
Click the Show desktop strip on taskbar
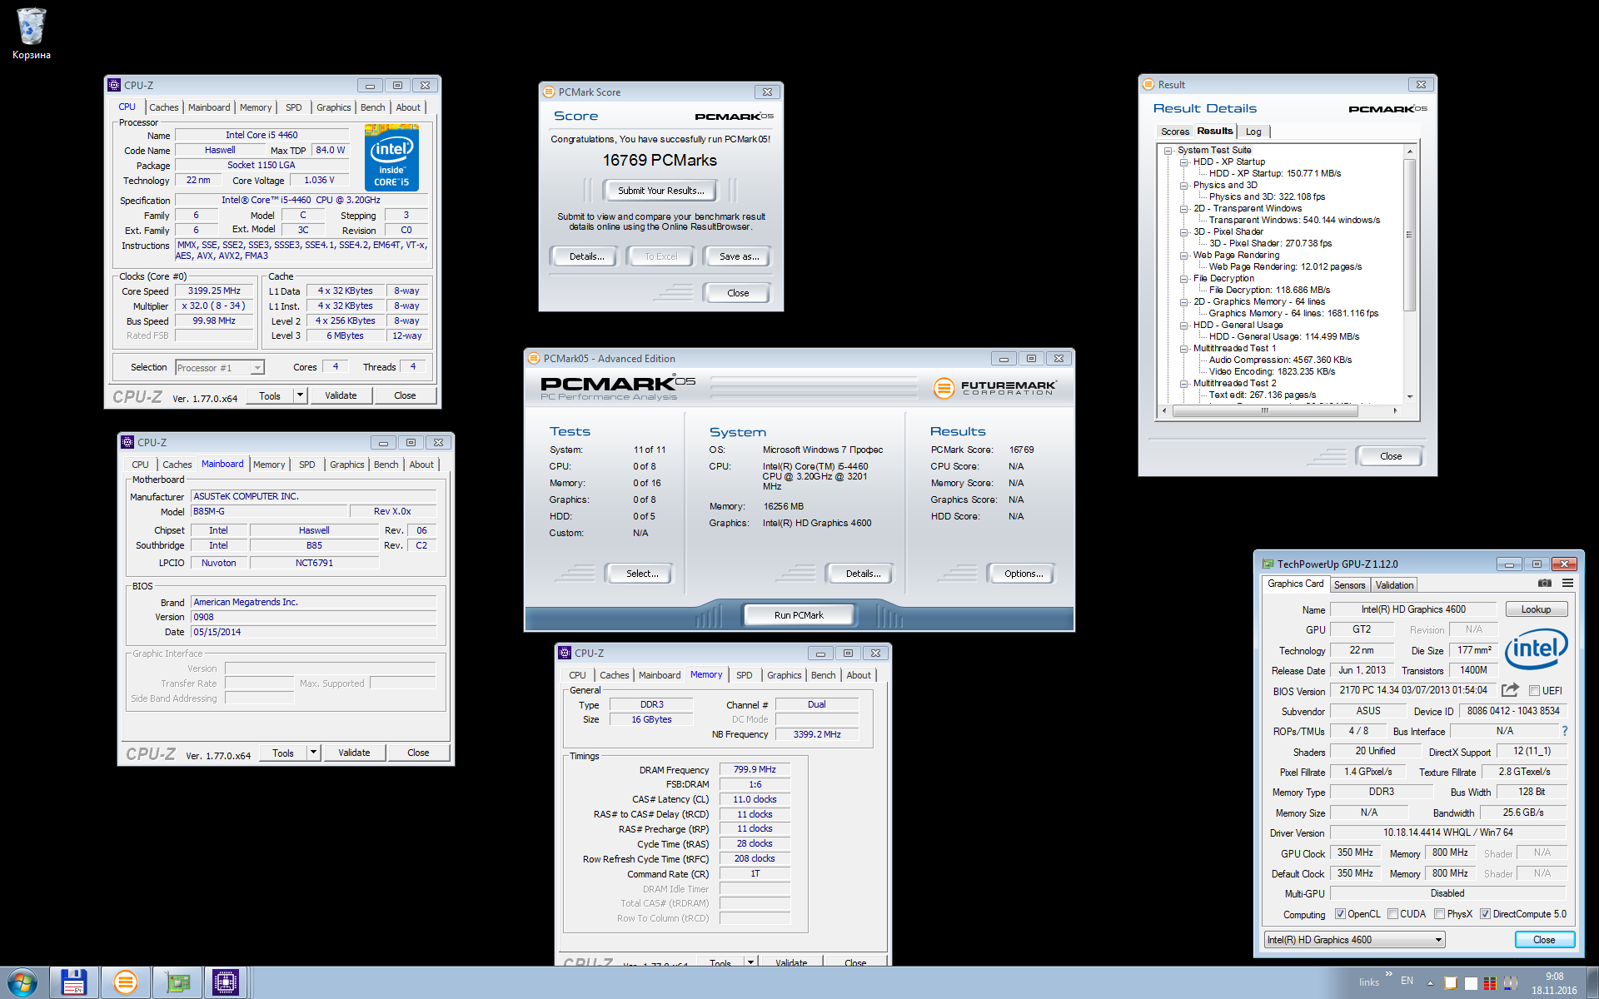click(1592, 982)
